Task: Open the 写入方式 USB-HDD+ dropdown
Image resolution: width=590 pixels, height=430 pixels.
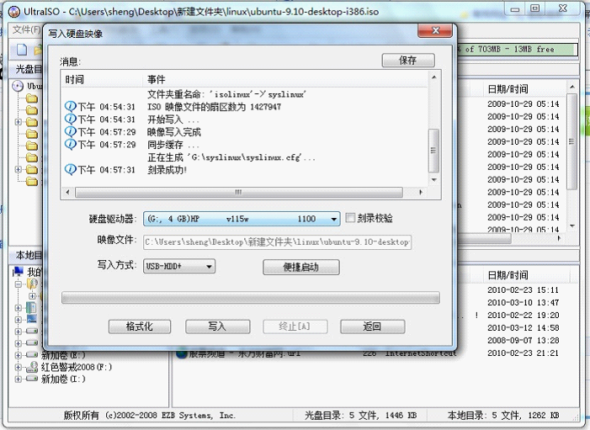Action: coord(209,267)
